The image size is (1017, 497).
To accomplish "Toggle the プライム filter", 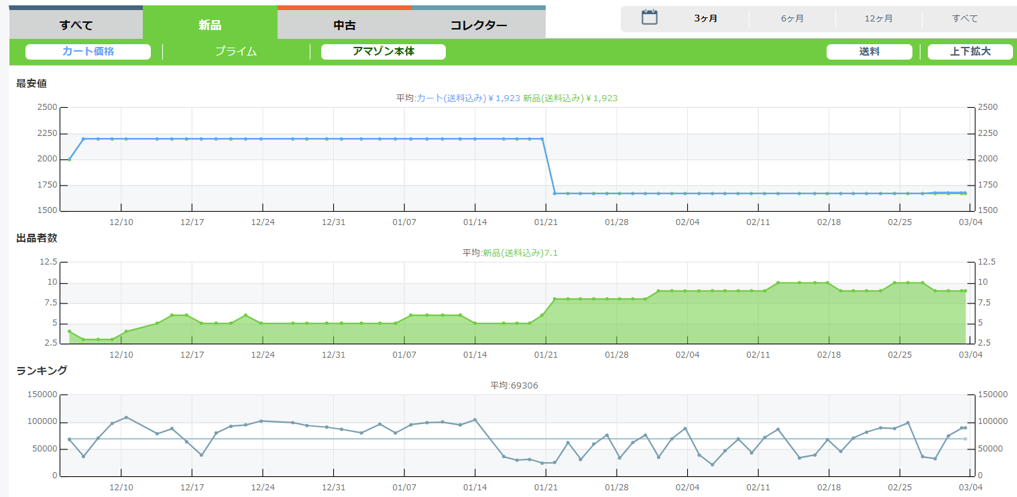I will (236, 52).
